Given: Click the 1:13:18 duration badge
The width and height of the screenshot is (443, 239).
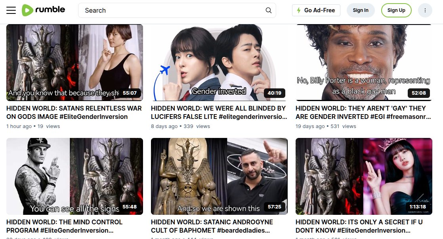Looking at the screenshot, I should click(418, 207).
